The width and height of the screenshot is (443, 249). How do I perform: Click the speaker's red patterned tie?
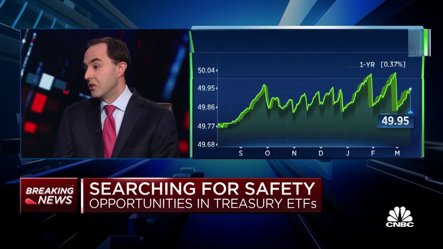click(109, 131)
